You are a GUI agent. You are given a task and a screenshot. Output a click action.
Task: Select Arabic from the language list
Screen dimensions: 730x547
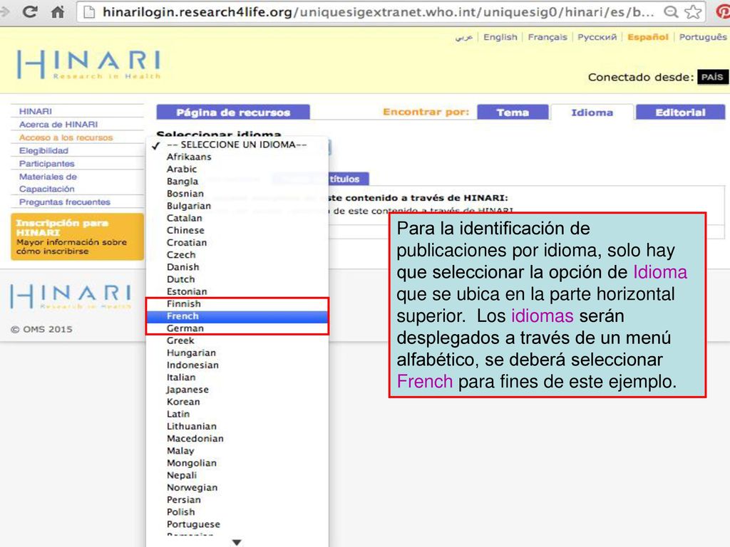pyautogui.click(x=237, y=169)
